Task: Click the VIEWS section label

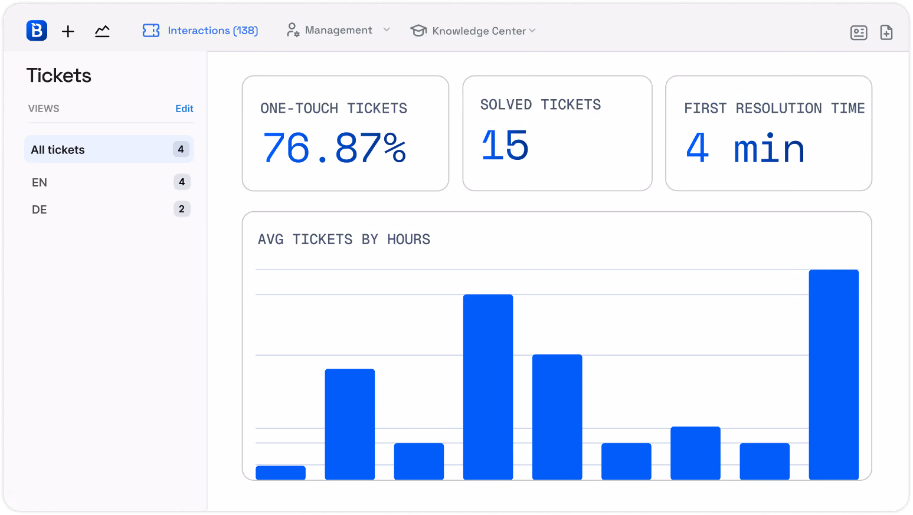Action: (x=44, y=109)
